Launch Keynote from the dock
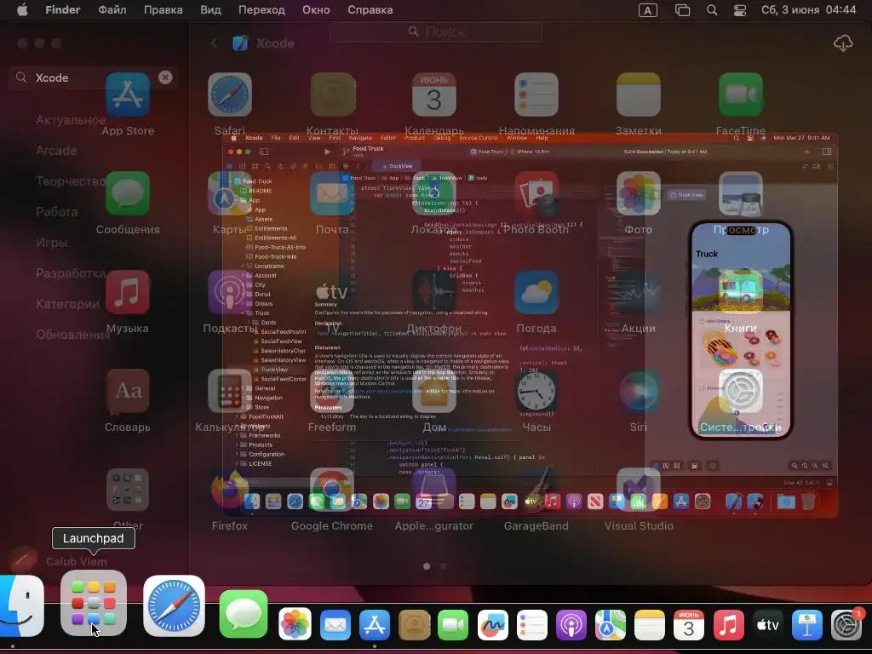Viewport: 872px width, 654px height. 807,624
